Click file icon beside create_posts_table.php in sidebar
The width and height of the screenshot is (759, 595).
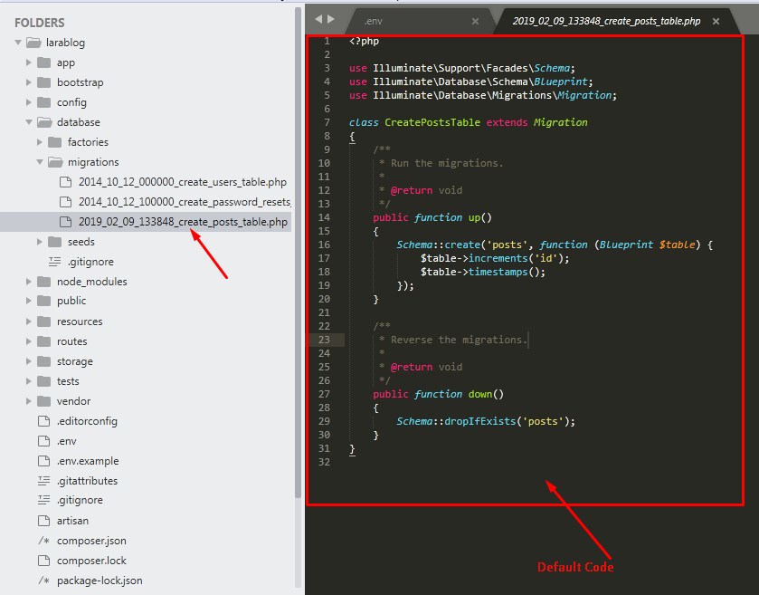pyautogui.click(x=65, y=222)
